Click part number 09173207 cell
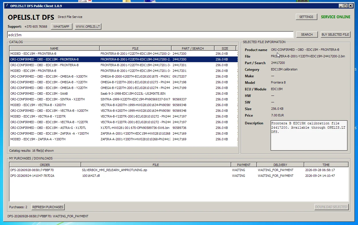358x225 pixels. coord(180,76)
